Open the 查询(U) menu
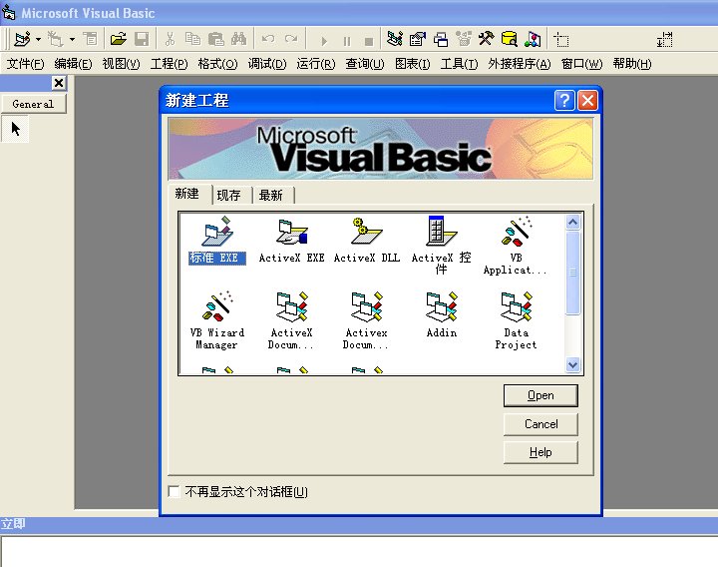 [x=365, y=64]
